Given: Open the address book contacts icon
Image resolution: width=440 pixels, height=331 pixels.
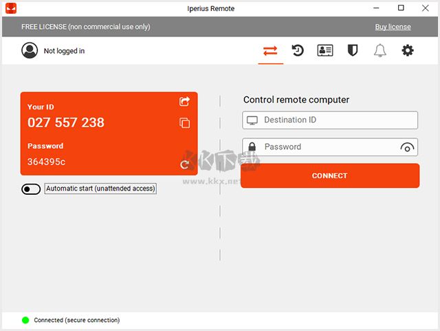Looking at the screenshot, I should [x=325, y=50].
